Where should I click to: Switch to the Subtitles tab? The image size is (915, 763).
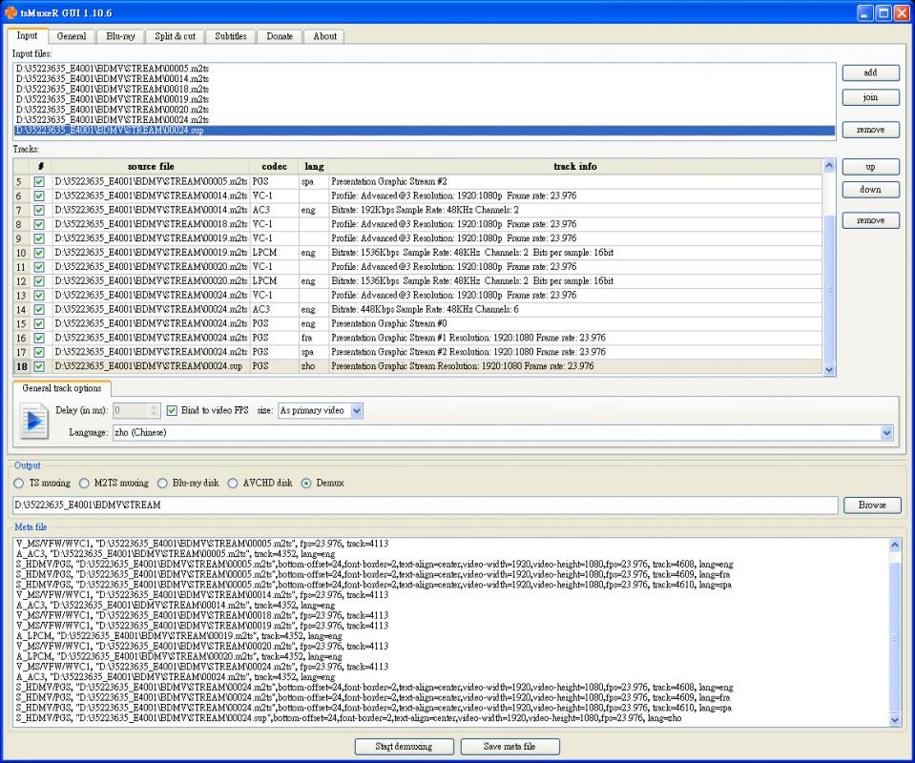(229, 36)
